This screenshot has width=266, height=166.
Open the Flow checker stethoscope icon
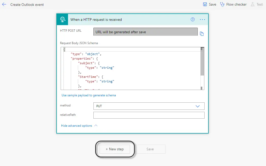[222, 4]
